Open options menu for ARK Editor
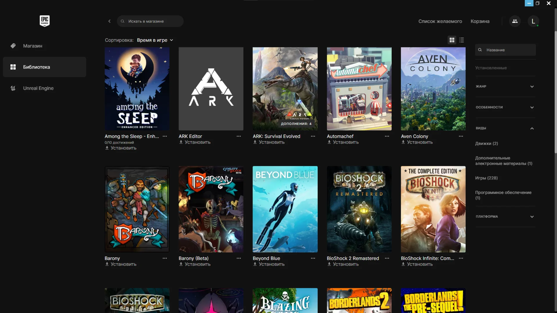The width and height of the screenshot is (557, 313). tap(238, 136)
